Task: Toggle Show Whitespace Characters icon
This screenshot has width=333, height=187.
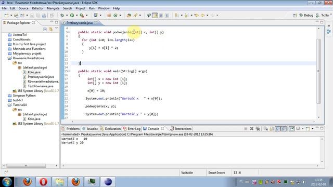Action: coord(167,15)
